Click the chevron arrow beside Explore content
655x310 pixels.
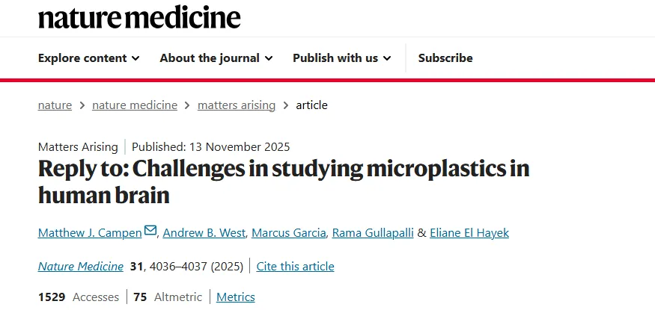[x=135, y=58]
